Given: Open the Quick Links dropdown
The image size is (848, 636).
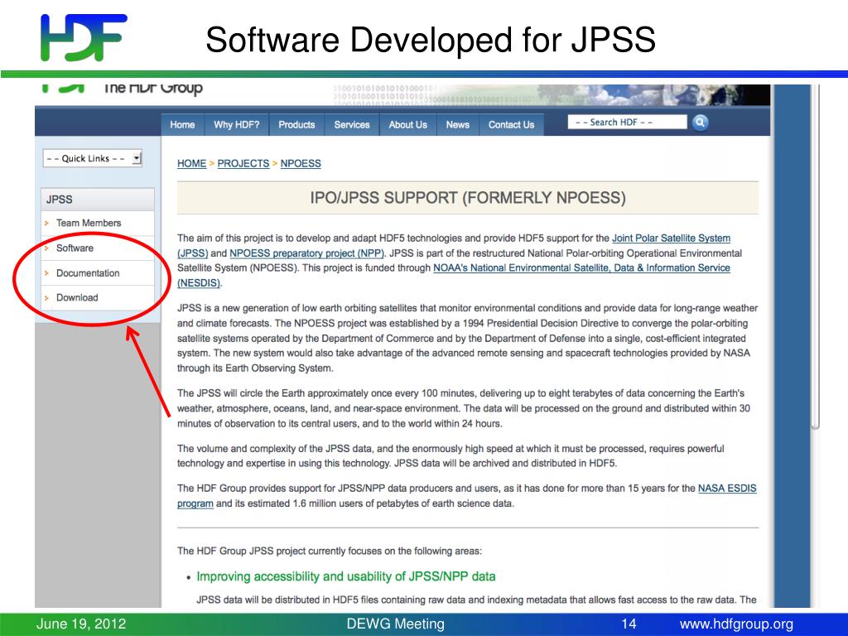Looking at the screenshot, I should pos(93,158).
